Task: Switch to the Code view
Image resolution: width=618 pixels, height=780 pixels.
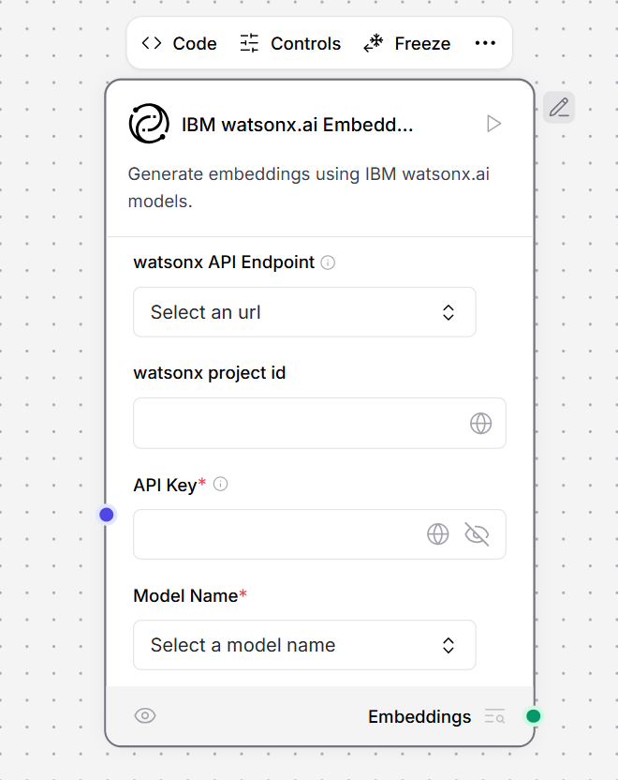Action: (178, 42)
